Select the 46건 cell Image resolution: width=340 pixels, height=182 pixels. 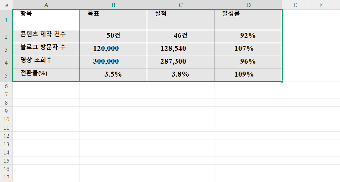point(180,36)
